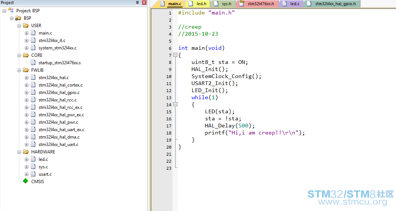Click the file icon of stm32l4xx_hal_cortex.c
This screenshot has width=396, height=211.
tap(33, 85)
